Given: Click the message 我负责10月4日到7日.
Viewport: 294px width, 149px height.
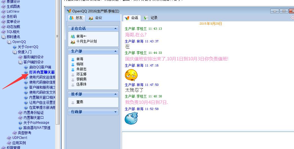Looking at the screenshot, I should tap(147, 102).
